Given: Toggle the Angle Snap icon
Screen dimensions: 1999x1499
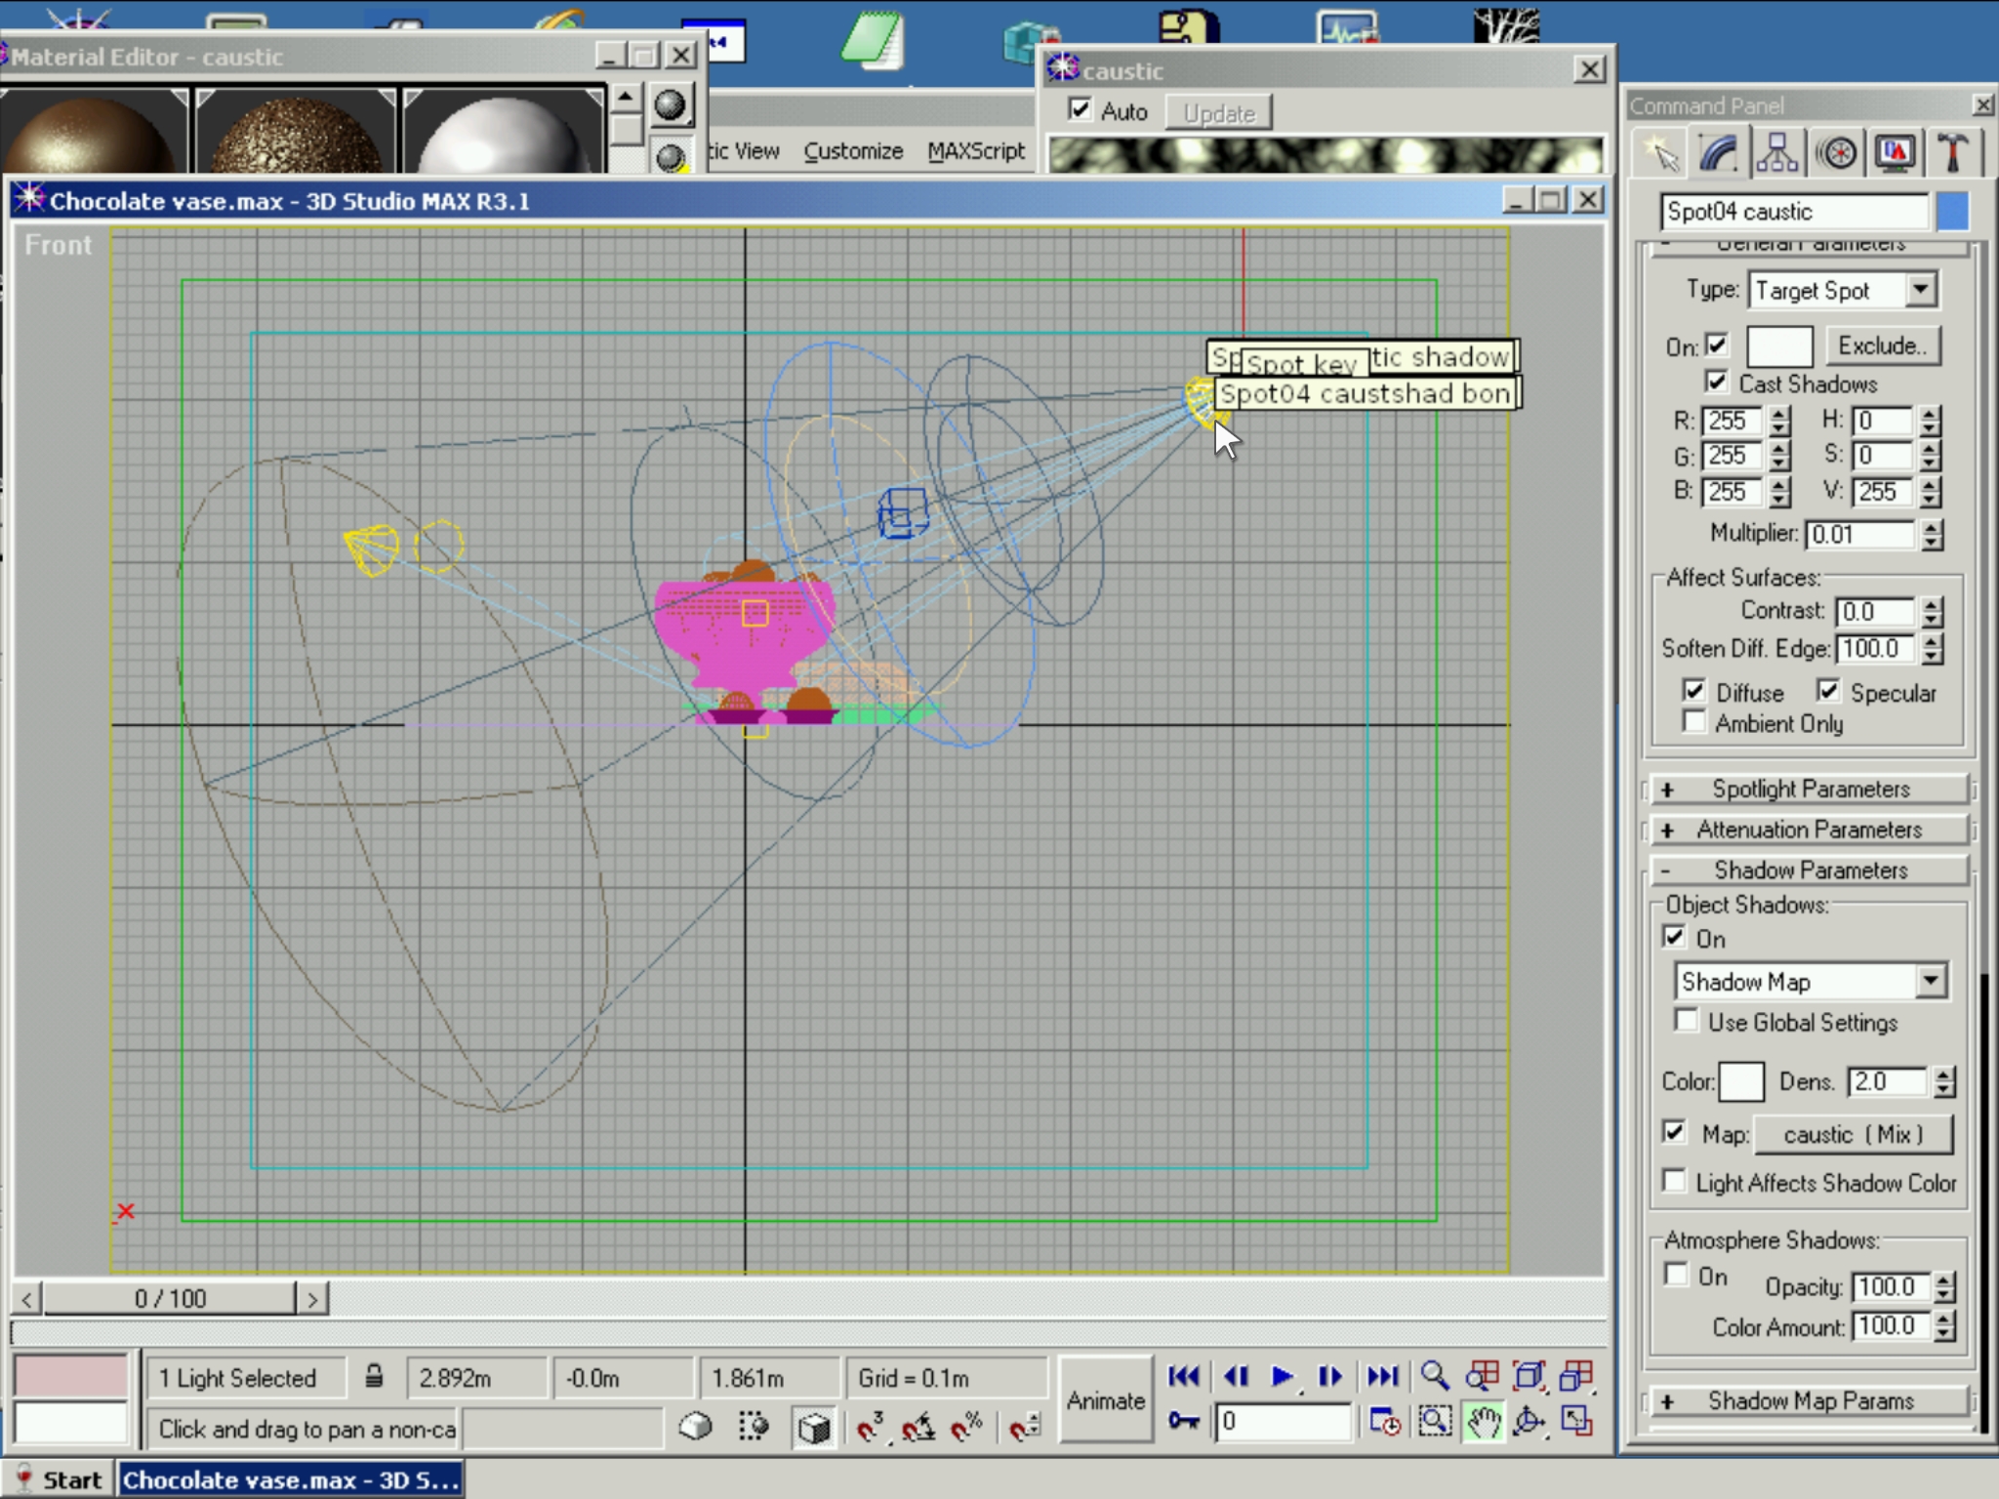Looking at the screenshot, I should (918, 1428).
